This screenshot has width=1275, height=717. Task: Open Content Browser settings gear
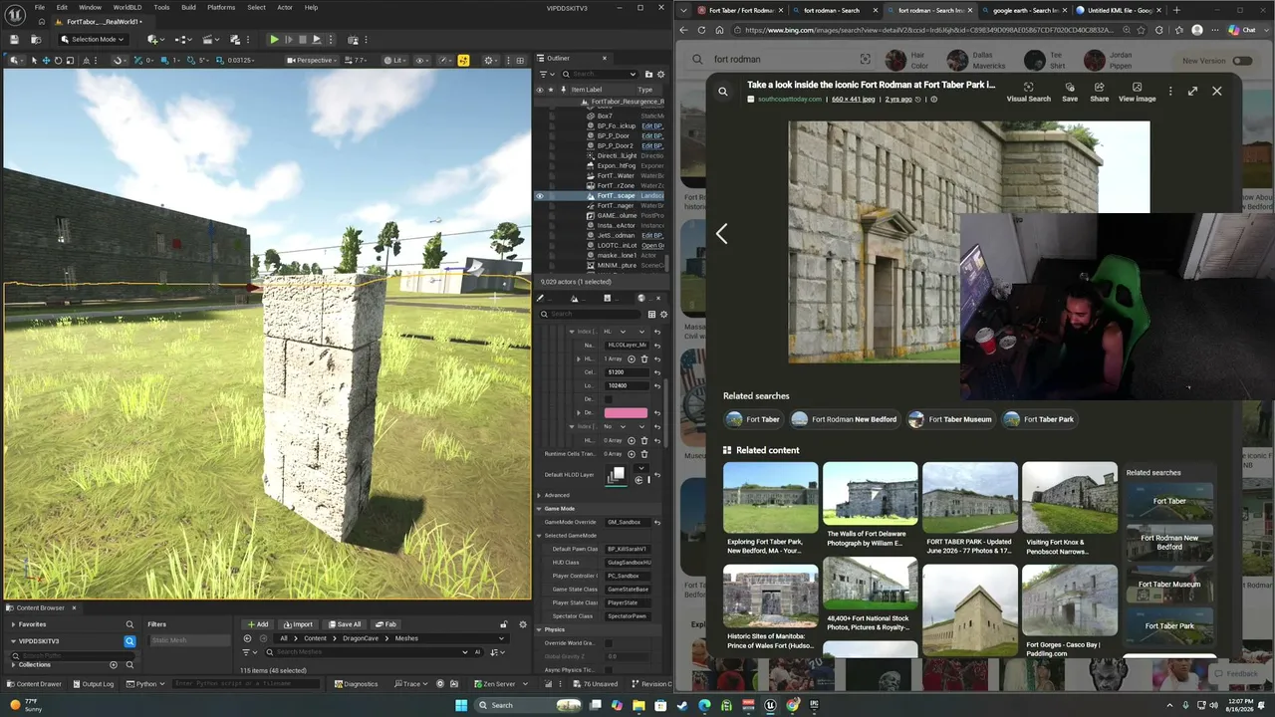pyautogui.click(x=523, y=624)
